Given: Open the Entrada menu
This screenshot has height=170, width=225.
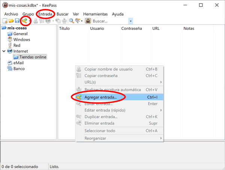Looking at the screenshot, I should (x=45, y=14).
